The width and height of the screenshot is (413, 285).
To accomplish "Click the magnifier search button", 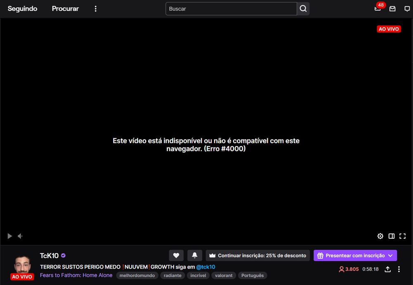I will pyautogui.click(x=303, y=9).
